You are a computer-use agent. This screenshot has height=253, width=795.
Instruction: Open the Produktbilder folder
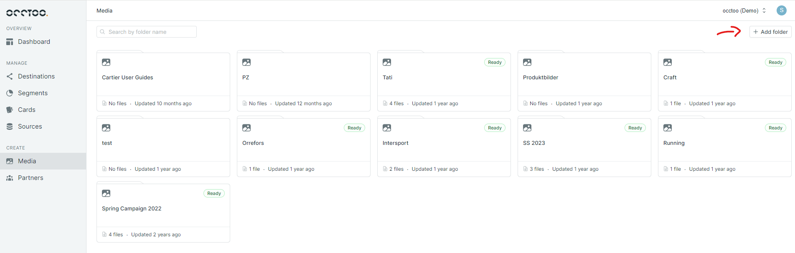(x=584, y=82)
